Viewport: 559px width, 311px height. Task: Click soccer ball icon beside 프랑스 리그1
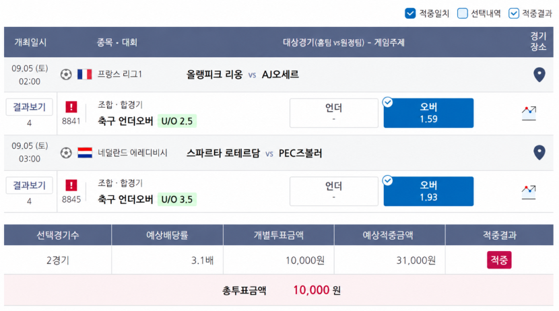click(66, 75)
